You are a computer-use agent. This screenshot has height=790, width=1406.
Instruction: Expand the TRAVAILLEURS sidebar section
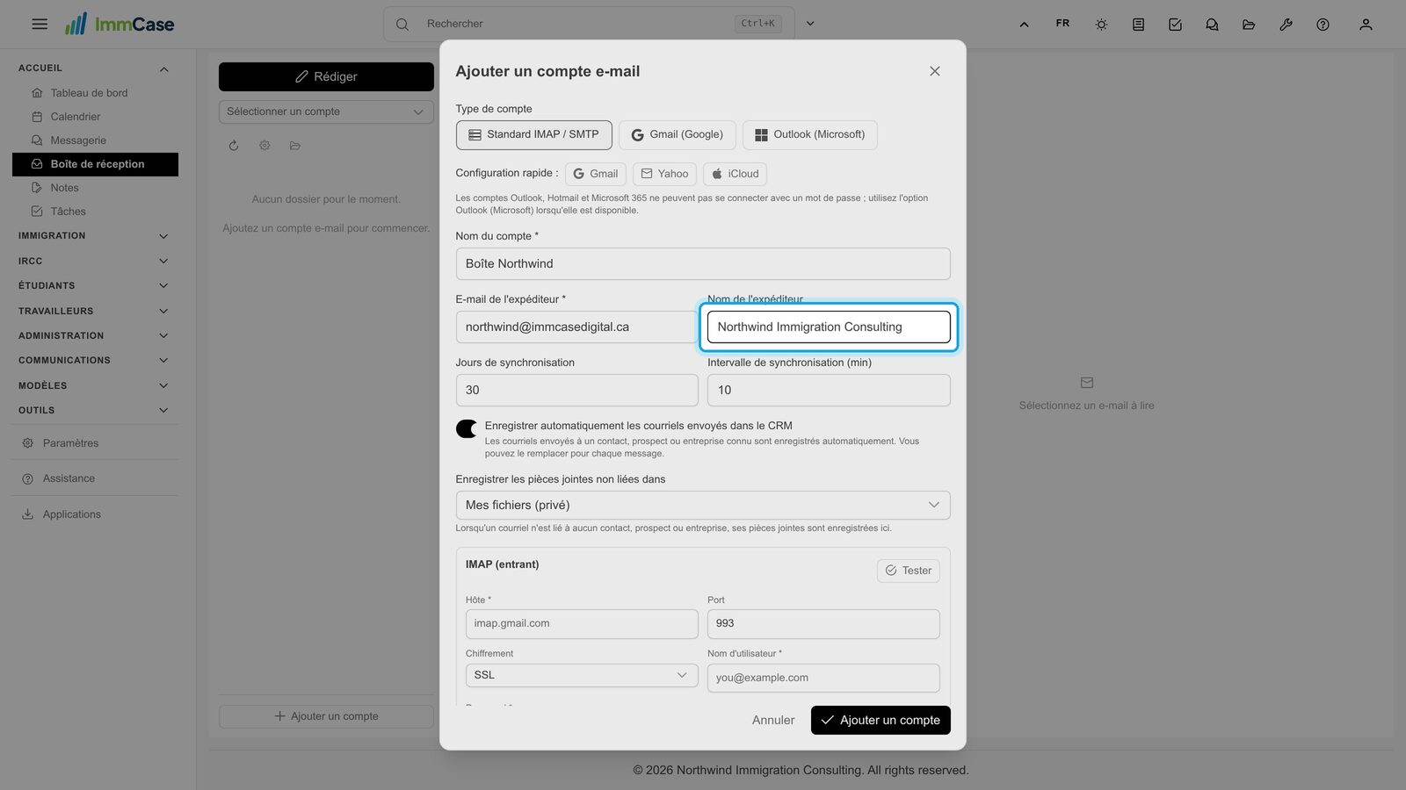click(95, 311)
